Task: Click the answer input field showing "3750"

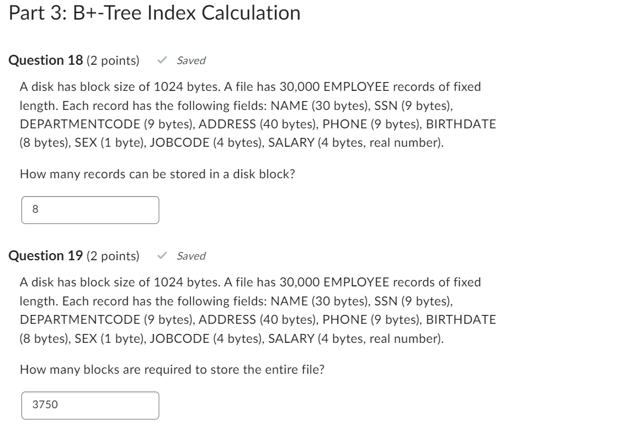Action: 90,405
